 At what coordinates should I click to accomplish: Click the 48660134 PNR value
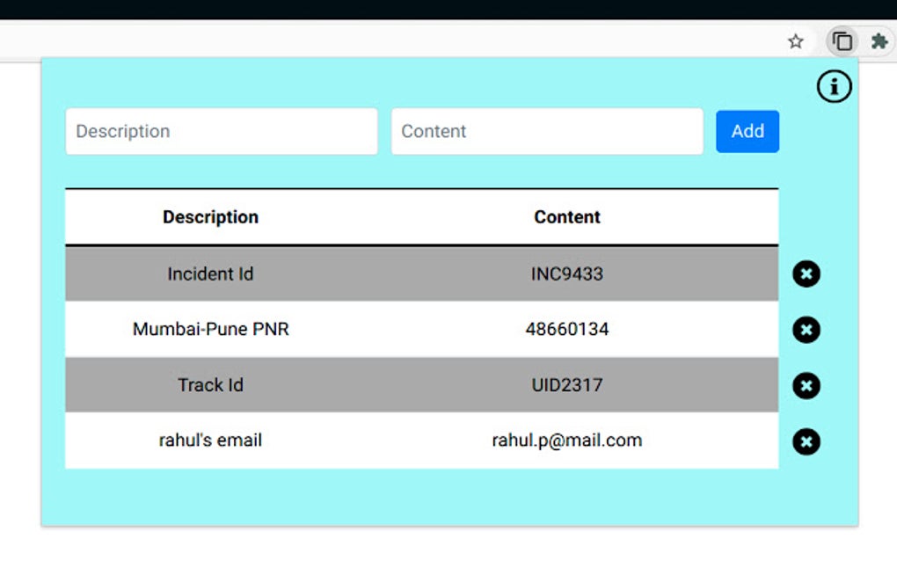coord(567,330)
